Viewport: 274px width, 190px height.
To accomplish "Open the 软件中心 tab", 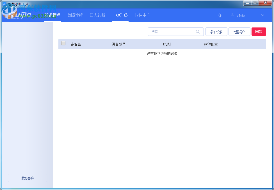I will [x=142, y=15].
